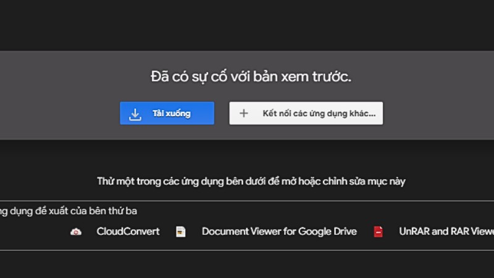Screen dimensions: 494x278
Task: Click the third-party suggested apps section label
Action: (x=68, y=211)
